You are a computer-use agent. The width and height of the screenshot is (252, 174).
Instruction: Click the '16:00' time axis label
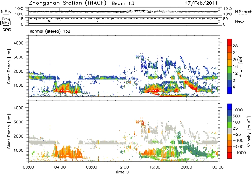pyautogui.click(x=155, y=167)
